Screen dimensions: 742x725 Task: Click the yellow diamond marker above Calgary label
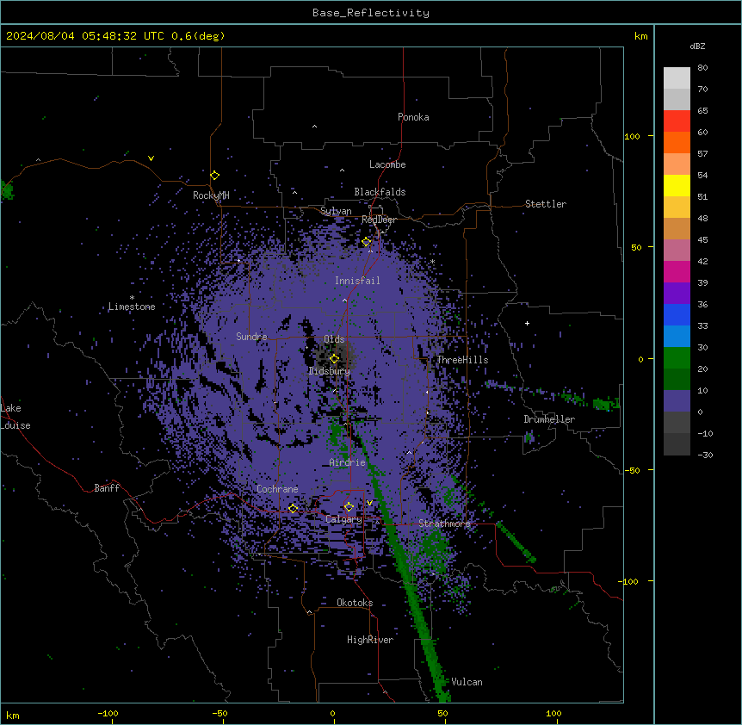(x=349, y=507)
